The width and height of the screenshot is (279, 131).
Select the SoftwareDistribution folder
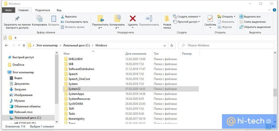tap(131, 69)
